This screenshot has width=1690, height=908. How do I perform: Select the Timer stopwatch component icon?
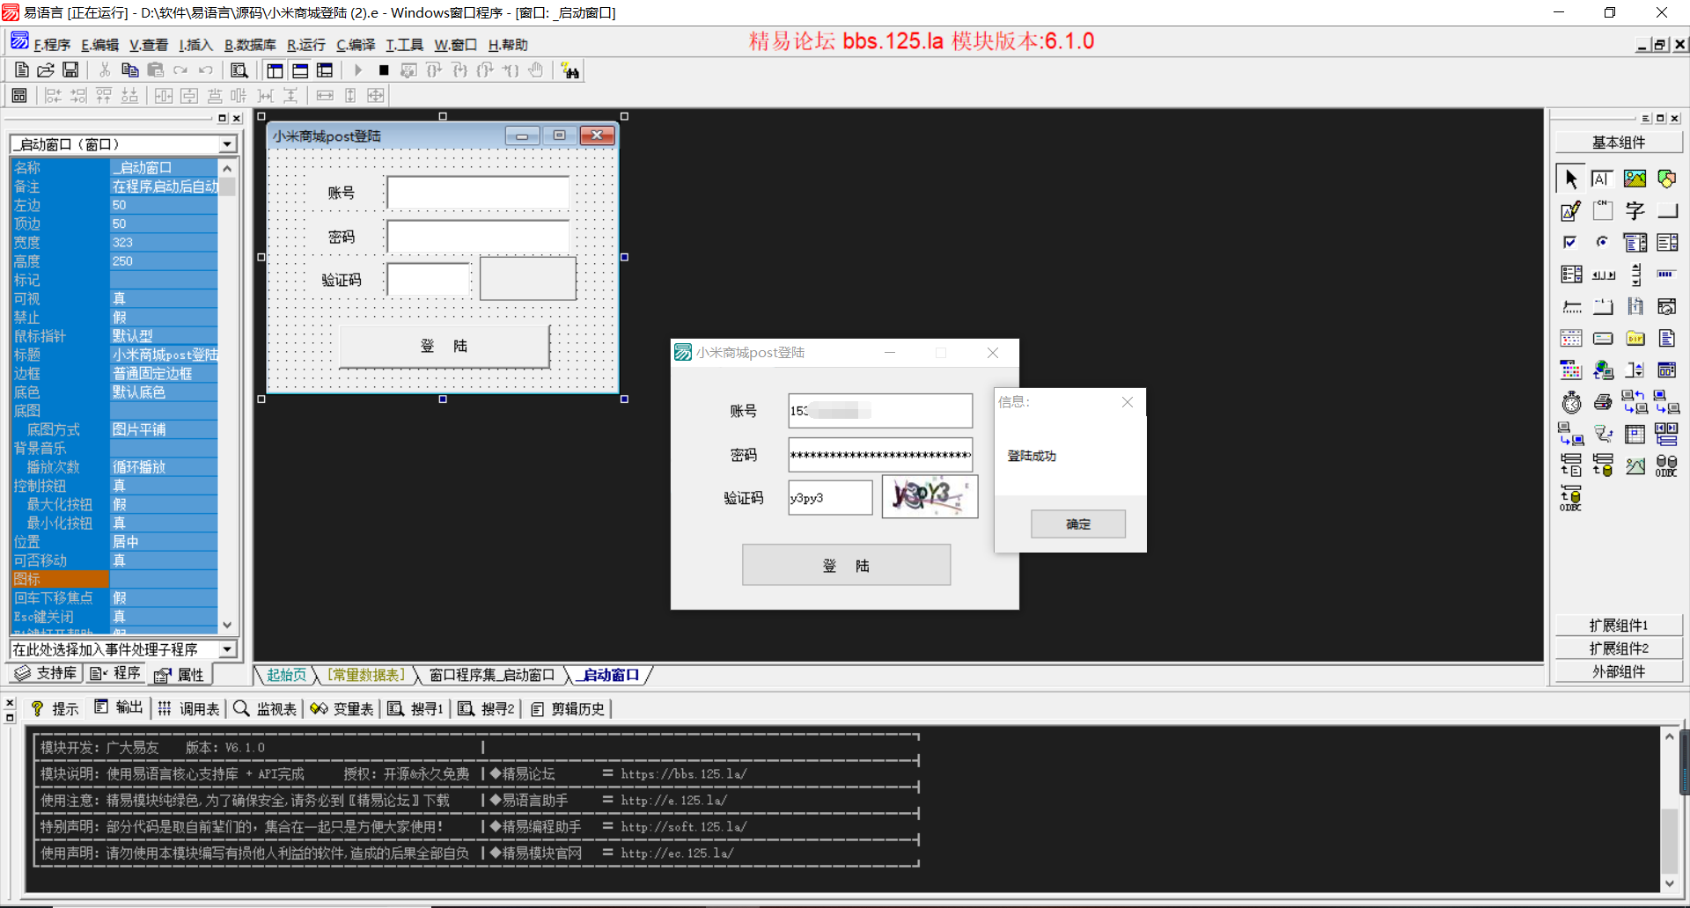[x=1571, y=402]
